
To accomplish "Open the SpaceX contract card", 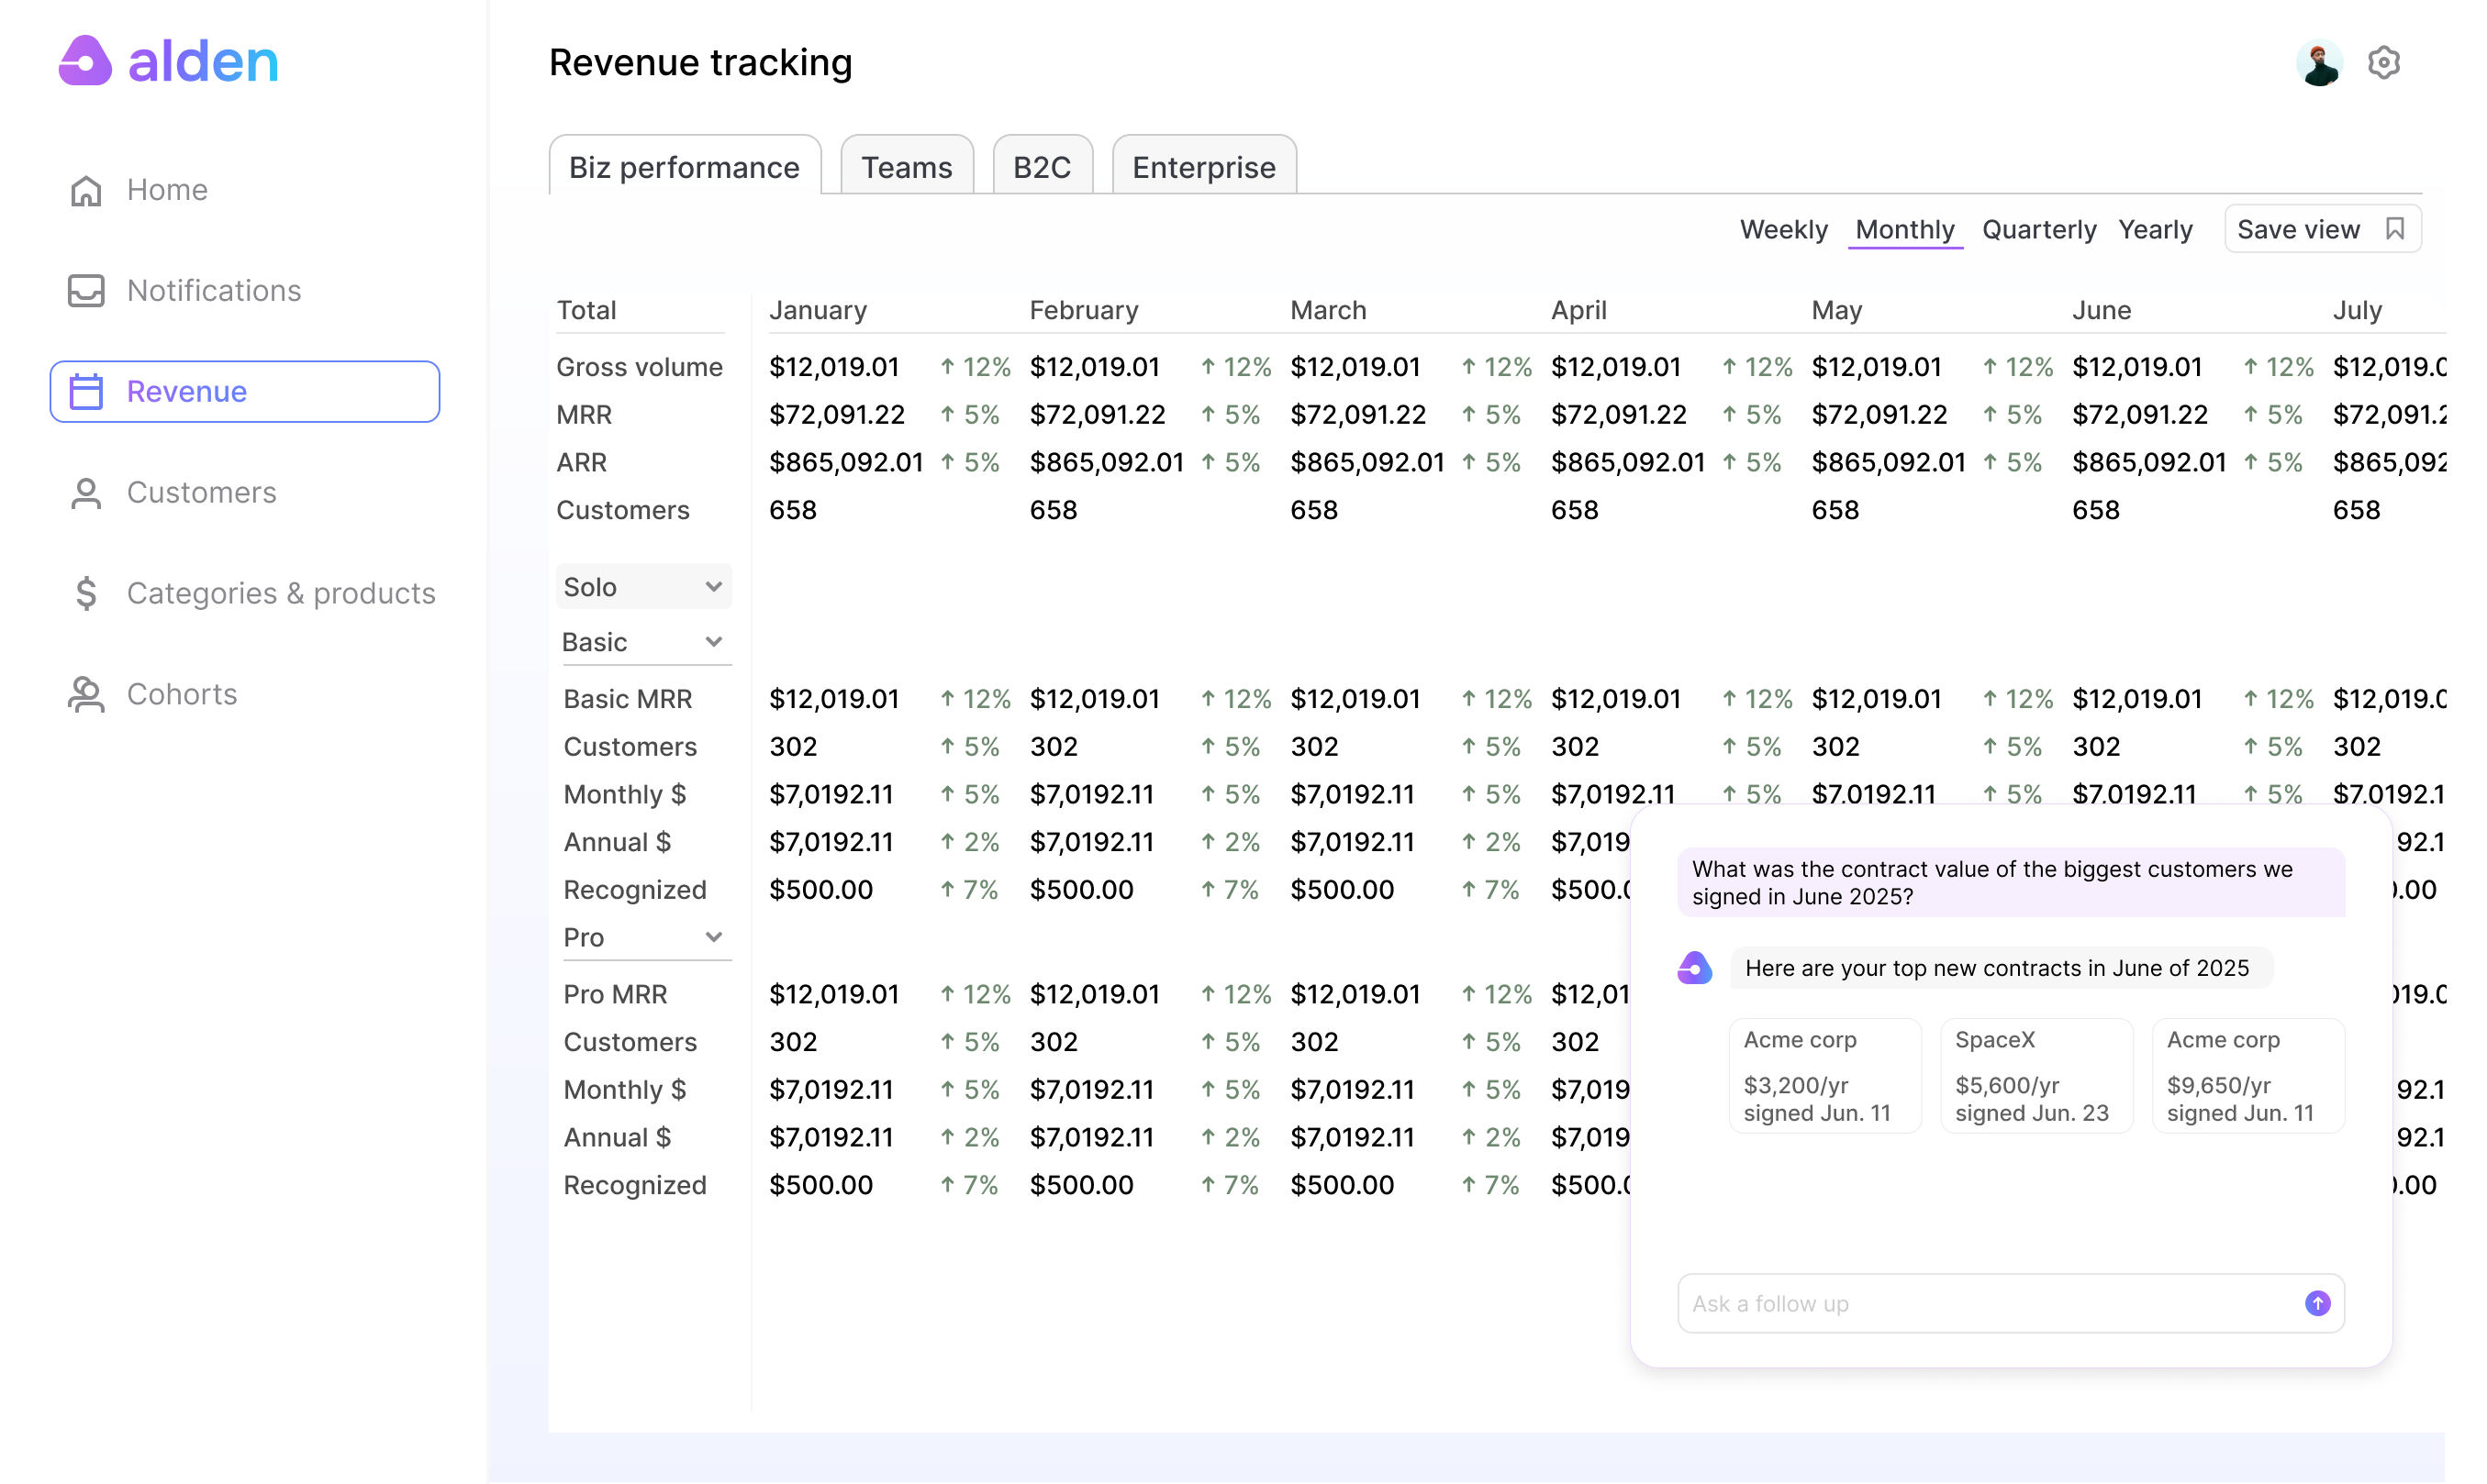I will (x=2035, y=1076).
